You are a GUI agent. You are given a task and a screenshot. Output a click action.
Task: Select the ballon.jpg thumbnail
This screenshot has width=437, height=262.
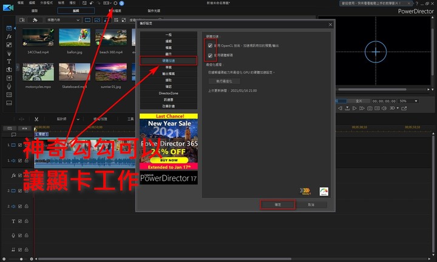[75, 38]
